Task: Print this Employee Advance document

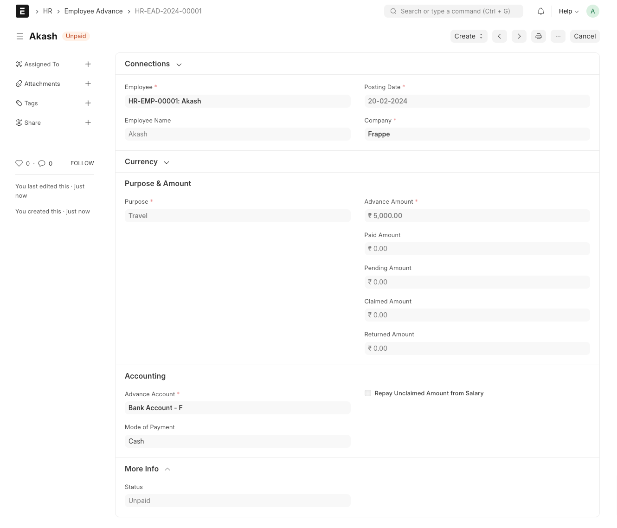Action: pyautogui.click(x=539, y=36)
